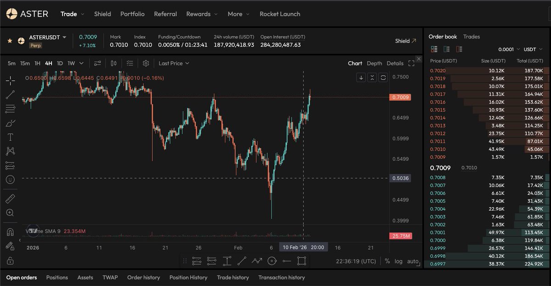The image size is (551, 286).
Task: Open the Order history tab
Action: click(144, 277)
